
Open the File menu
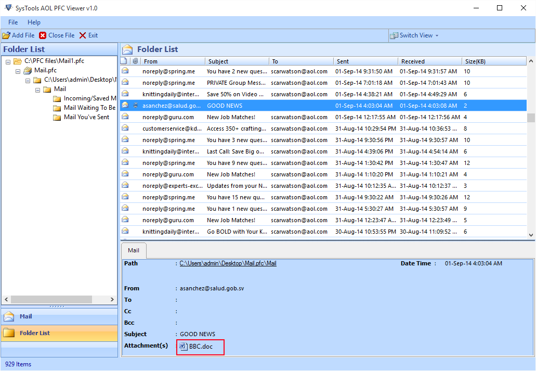(x=12, y=22)
